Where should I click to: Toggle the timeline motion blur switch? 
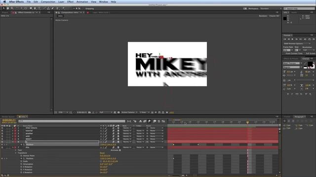(149, 121)
